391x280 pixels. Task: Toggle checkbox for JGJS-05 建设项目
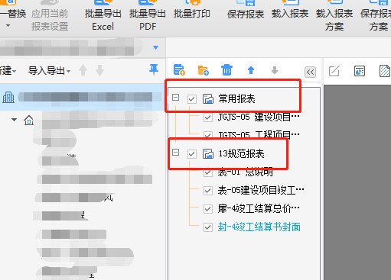pyautogui.click(x=208, y=117)
